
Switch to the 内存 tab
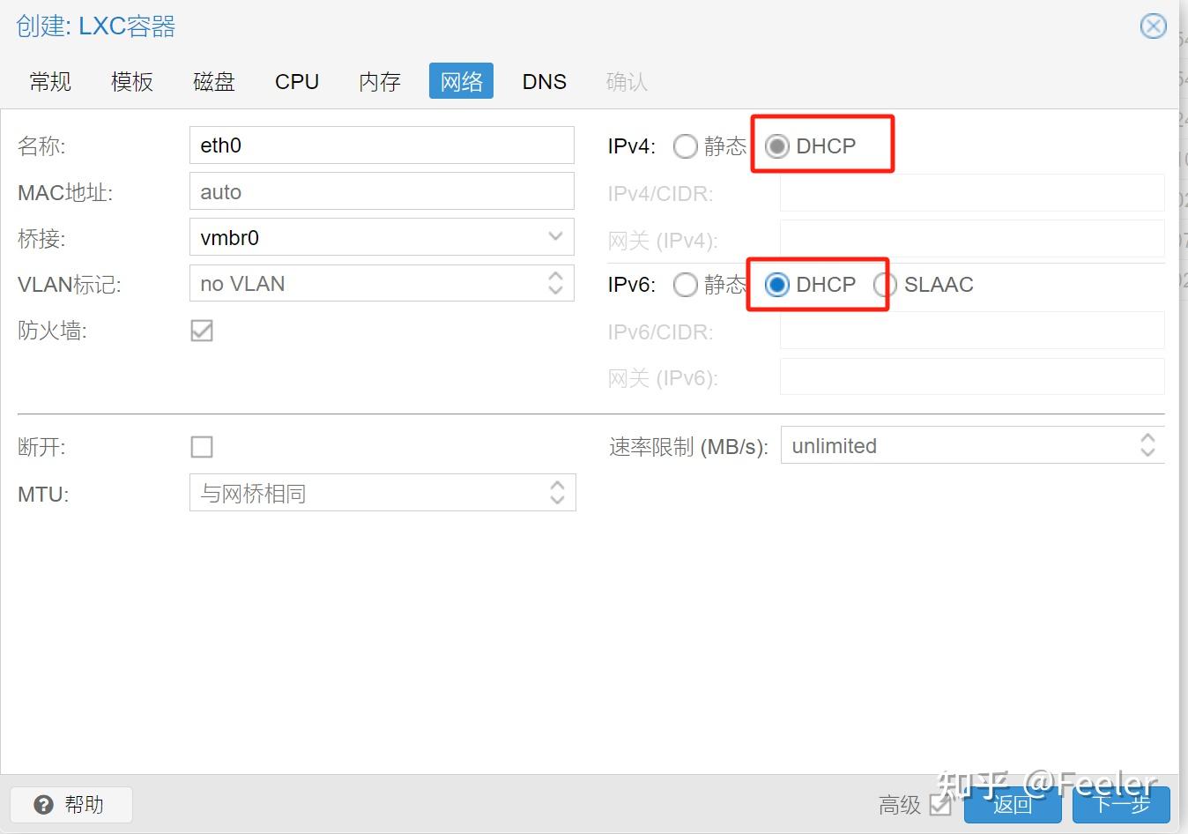378,81
